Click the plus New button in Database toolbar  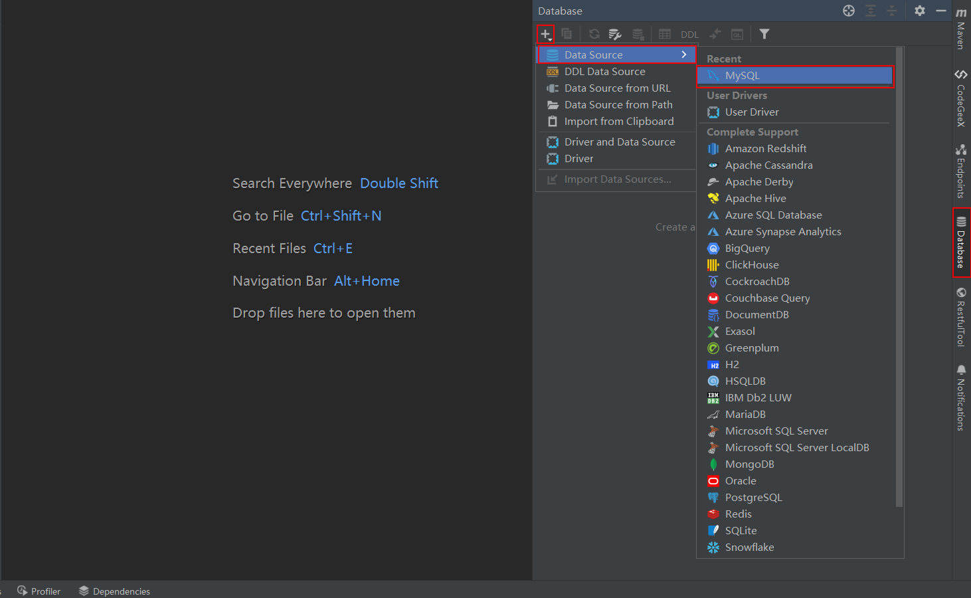(x=545, y=34)
